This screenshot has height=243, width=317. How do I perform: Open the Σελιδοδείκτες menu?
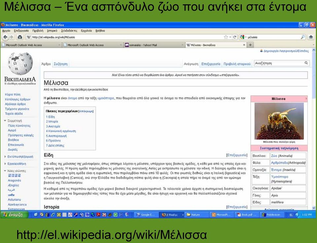tap(69, 31)
